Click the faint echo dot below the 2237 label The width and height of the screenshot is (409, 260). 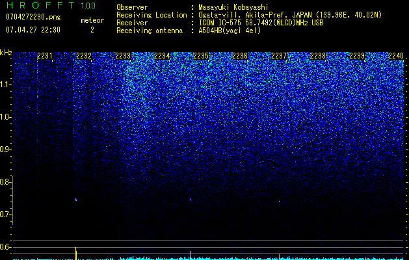click(279, 201)
